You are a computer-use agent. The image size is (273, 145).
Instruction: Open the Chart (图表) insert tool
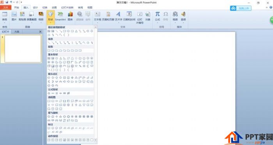70,16
